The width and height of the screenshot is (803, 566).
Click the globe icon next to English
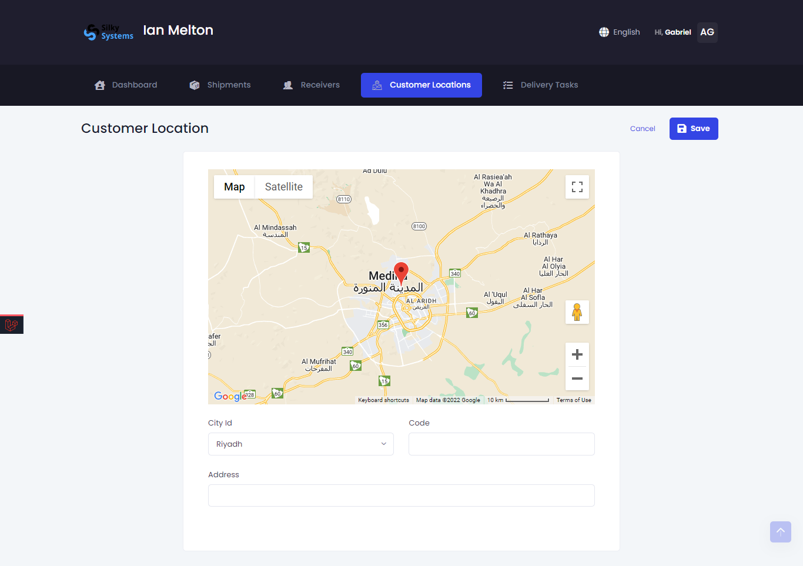click(x=604, y=32)
